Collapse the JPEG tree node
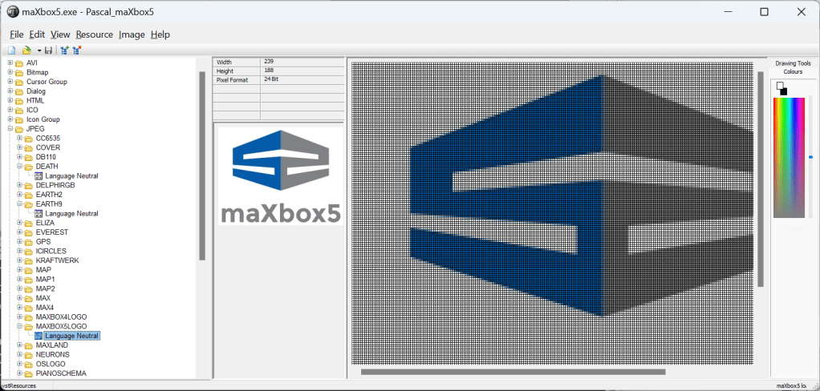820x391 pixels. pyautogui.click(x=10, y=129)
